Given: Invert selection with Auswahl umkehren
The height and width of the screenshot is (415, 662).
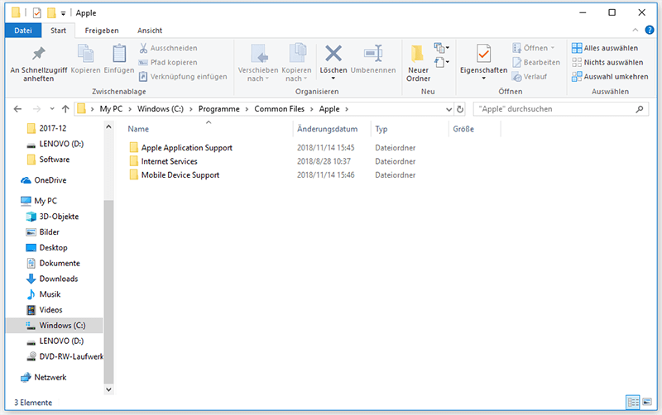Looking at the screenshot, I should [x=610, y=77].
